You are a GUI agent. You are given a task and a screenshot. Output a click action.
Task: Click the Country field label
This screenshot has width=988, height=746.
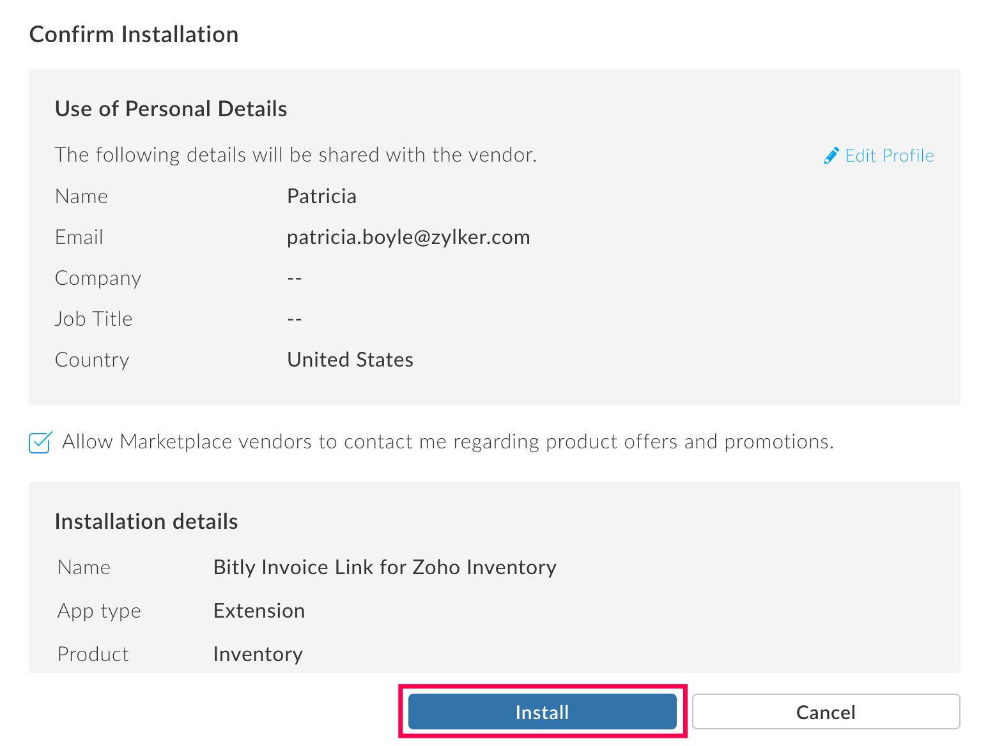pyautogui.click(x=92, y=360)
